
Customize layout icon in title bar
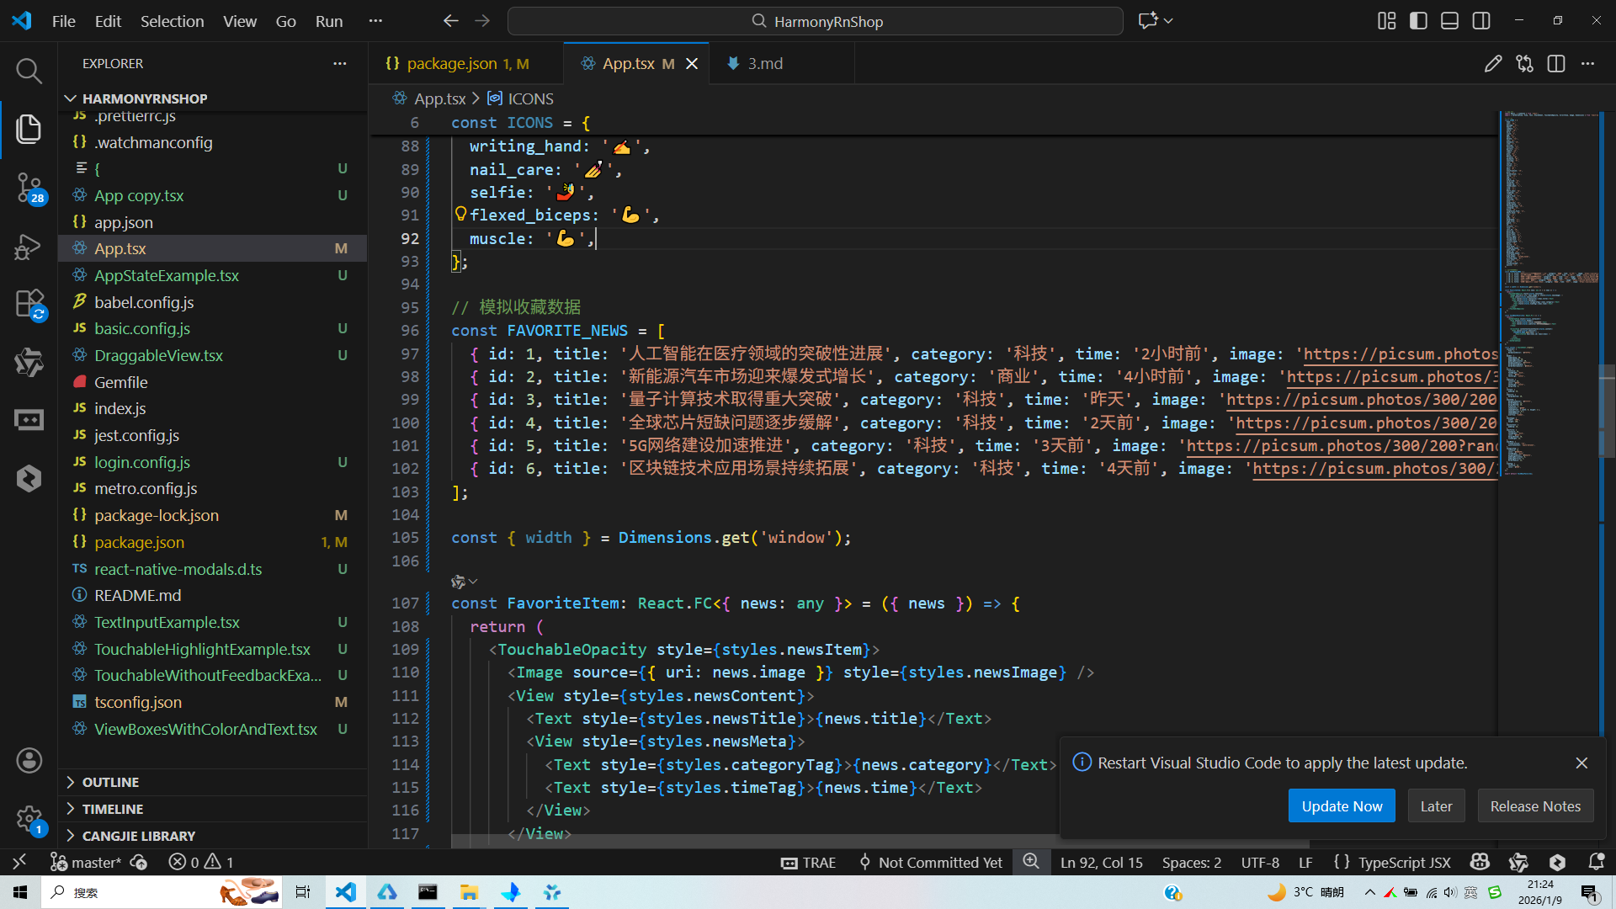[1387, 21]
